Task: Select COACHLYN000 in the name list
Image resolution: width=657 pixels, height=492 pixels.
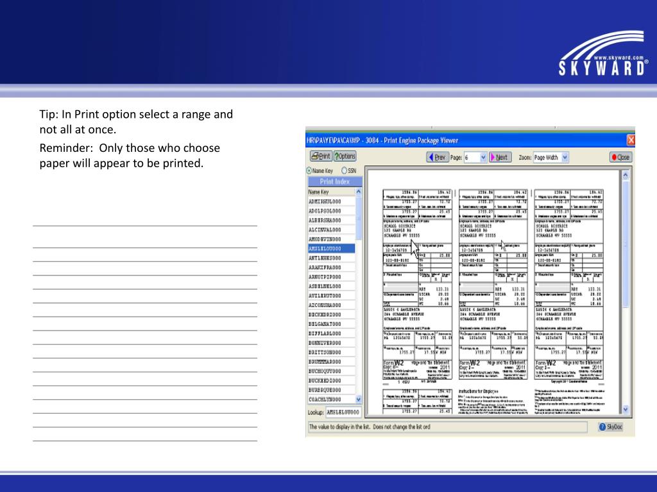Action: click(332, 400)
